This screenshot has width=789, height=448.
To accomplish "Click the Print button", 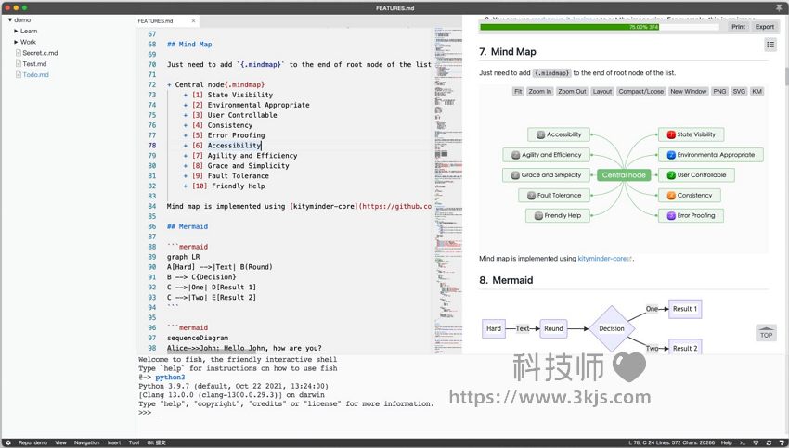I will 738,27.
